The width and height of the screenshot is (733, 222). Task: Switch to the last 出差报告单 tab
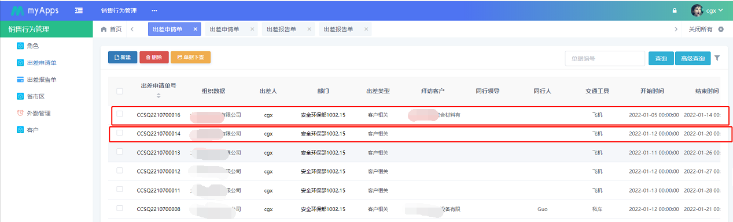[338, 29]
